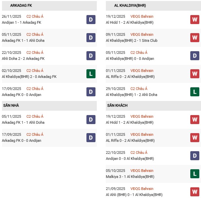Select the ARKADAG FK section header
The image size is (201, 199).
pyautogui.click(x=21, y=6)
